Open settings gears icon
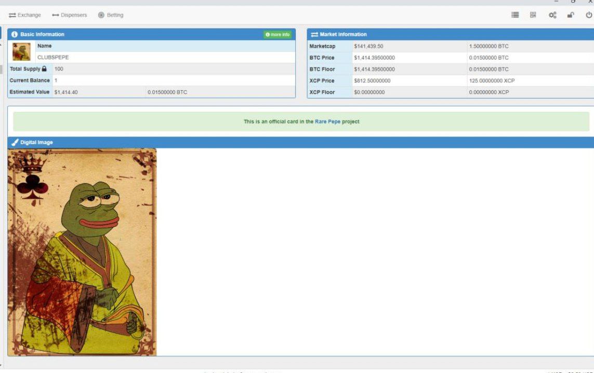Viewport: 594px width, 373px height. pos(552,15)
